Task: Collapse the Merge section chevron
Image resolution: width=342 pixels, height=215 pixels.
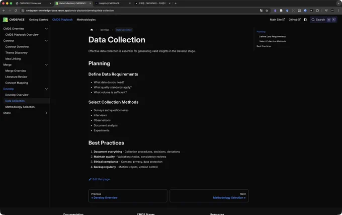Action: pos(46,64)
